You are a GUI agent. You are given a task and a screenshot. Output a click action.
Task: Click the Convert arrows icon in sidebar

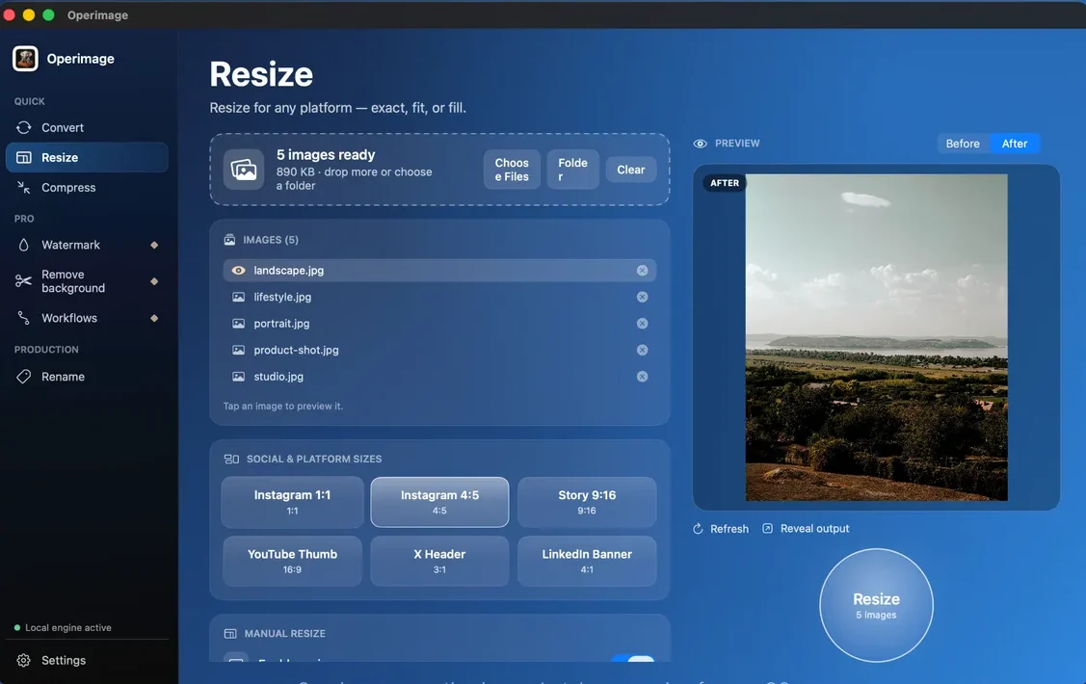pos(23,127)
